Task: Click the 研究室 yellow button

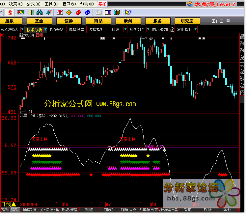Action: coord(187,21)
